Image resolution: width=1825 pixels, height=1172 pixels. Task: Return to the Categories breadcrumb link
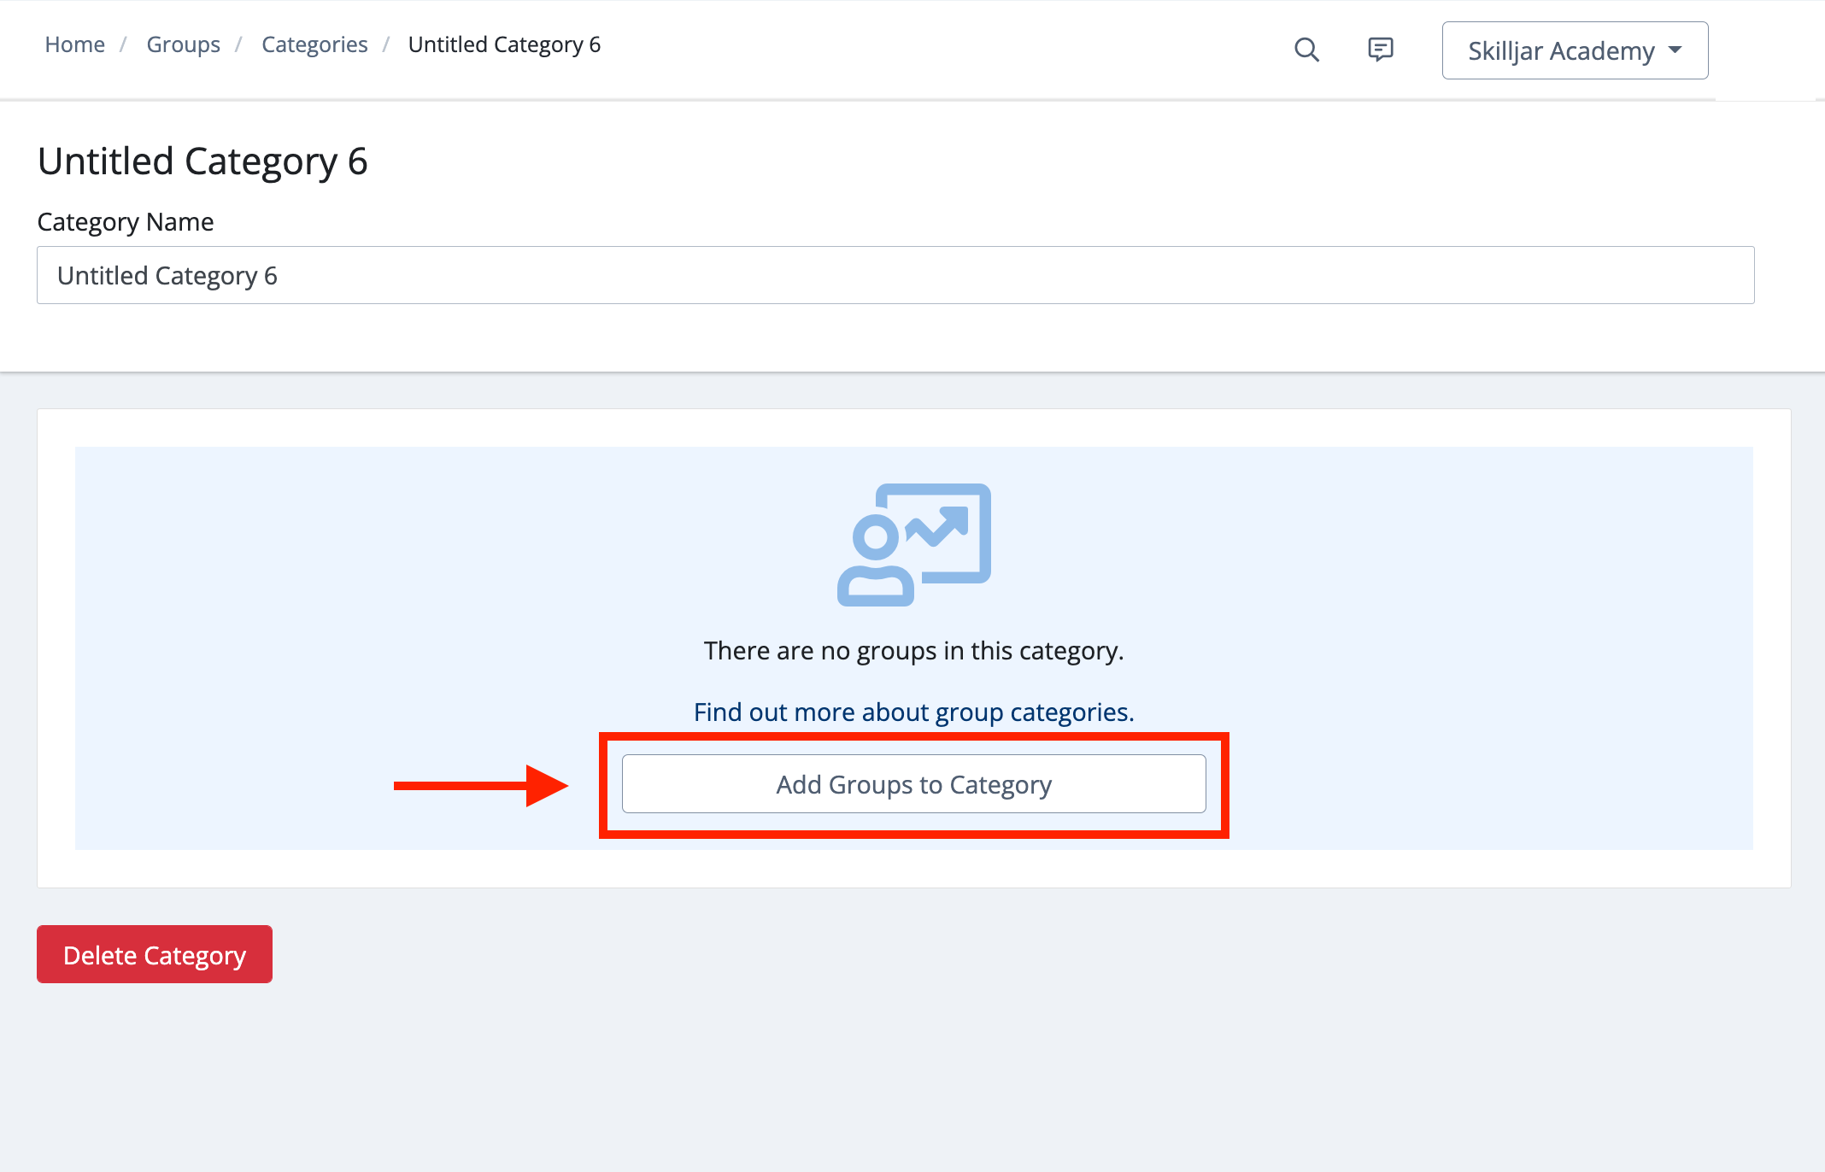(314, 44)
